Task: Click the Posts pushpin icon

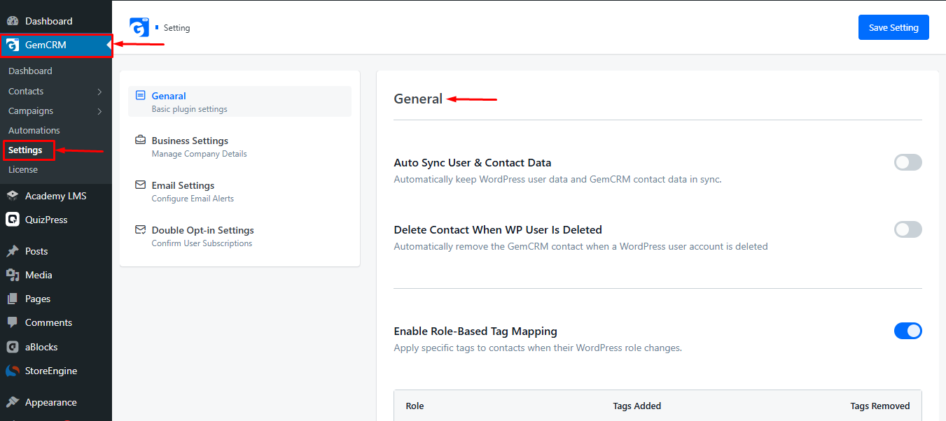Action: tap(13, 251)
